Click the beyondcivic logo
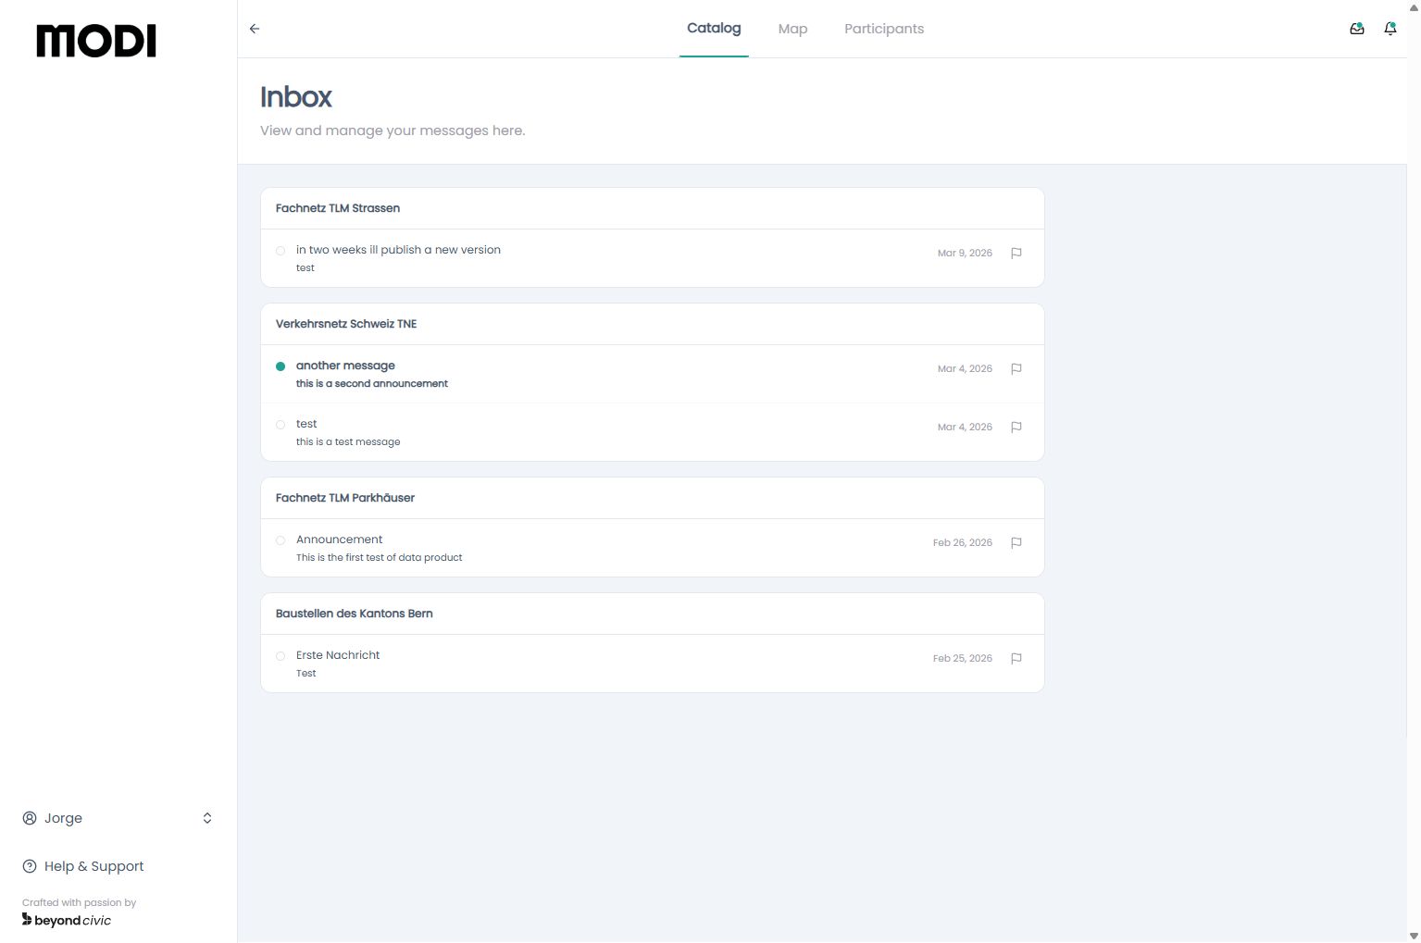 pos(67,920)
